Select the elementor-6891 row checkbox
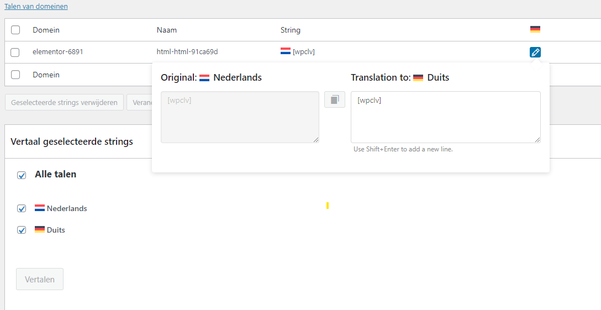 click(x=15, y=52)
